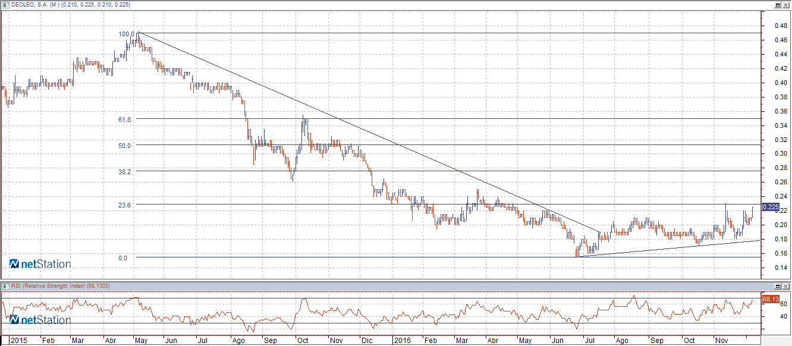Screen dimensions: 792x346
Task: Click the 23.6 Fibonacci level label
Action: click(x=125, y=205)
